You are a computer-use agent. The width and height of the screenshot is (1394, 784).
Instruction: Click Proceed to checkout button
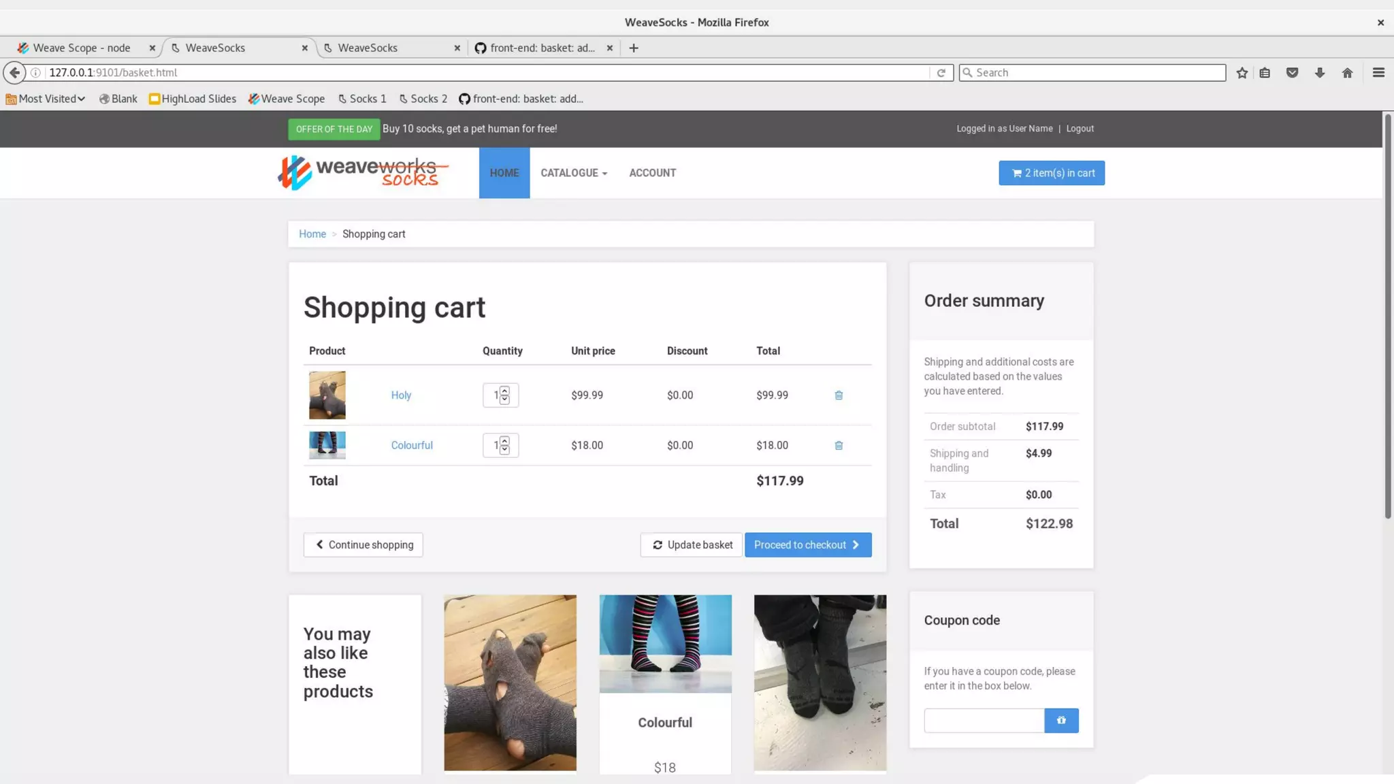tap(807, 544)
